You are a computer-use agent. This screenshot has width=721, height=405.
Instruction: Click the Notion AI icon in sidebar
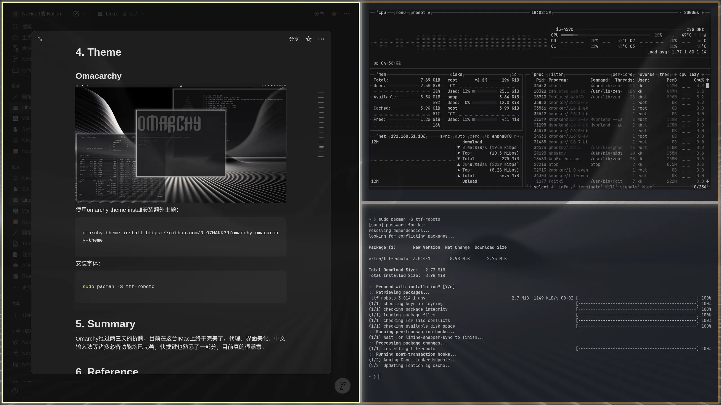tap(15, 59)
